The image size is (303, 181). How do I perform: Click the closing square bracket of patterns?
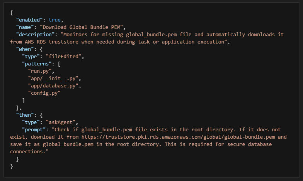[x=24, y=101]
